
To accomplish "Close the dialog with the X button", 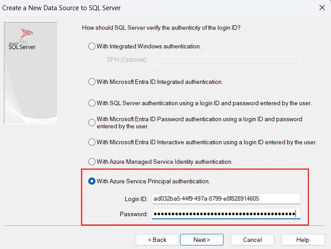I will click(322, 8).
